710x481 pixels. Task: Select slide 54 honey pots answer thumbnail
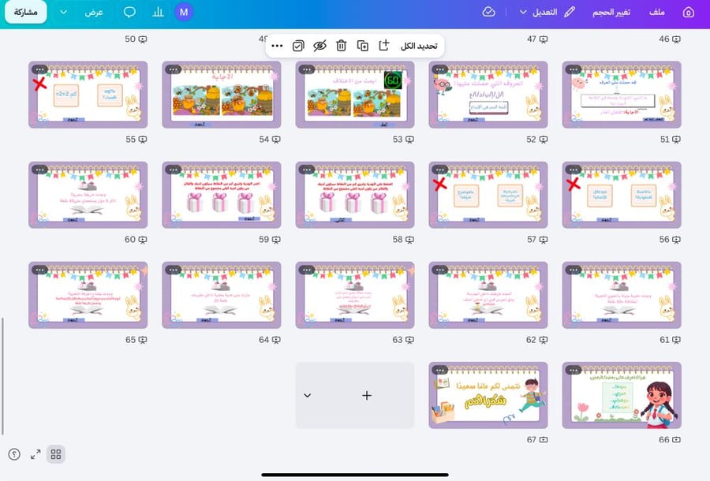222,95
